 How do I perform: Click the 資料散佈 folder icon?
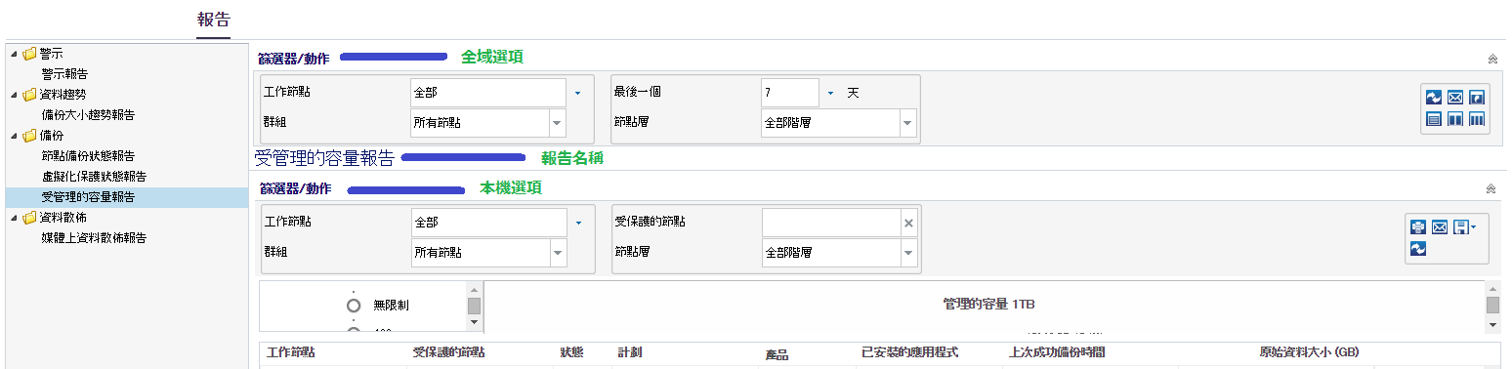(x=30, y=217)
